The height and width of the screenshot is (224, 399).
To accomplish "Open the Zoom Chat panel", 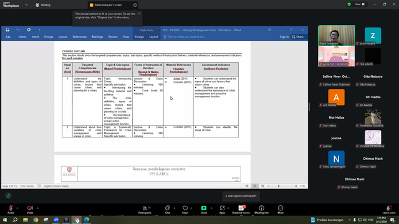I will coord(168,210).
